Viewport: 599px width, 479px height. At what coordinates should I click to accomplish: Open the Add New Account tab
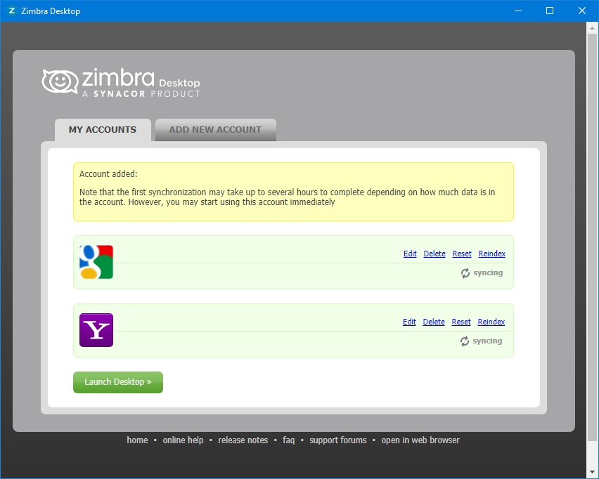[215, 130]
